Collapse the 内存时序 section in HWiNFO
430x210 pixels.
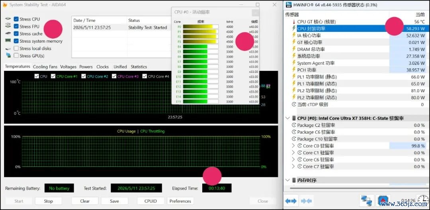coord(287,180)
